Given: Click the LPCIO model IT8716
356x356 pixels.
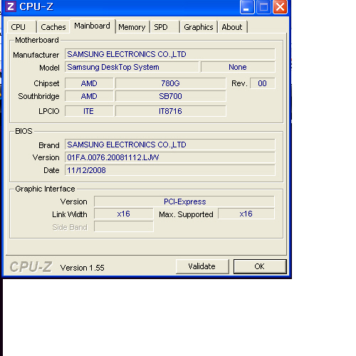Looking at the screenshot, I should click(170, 111).
